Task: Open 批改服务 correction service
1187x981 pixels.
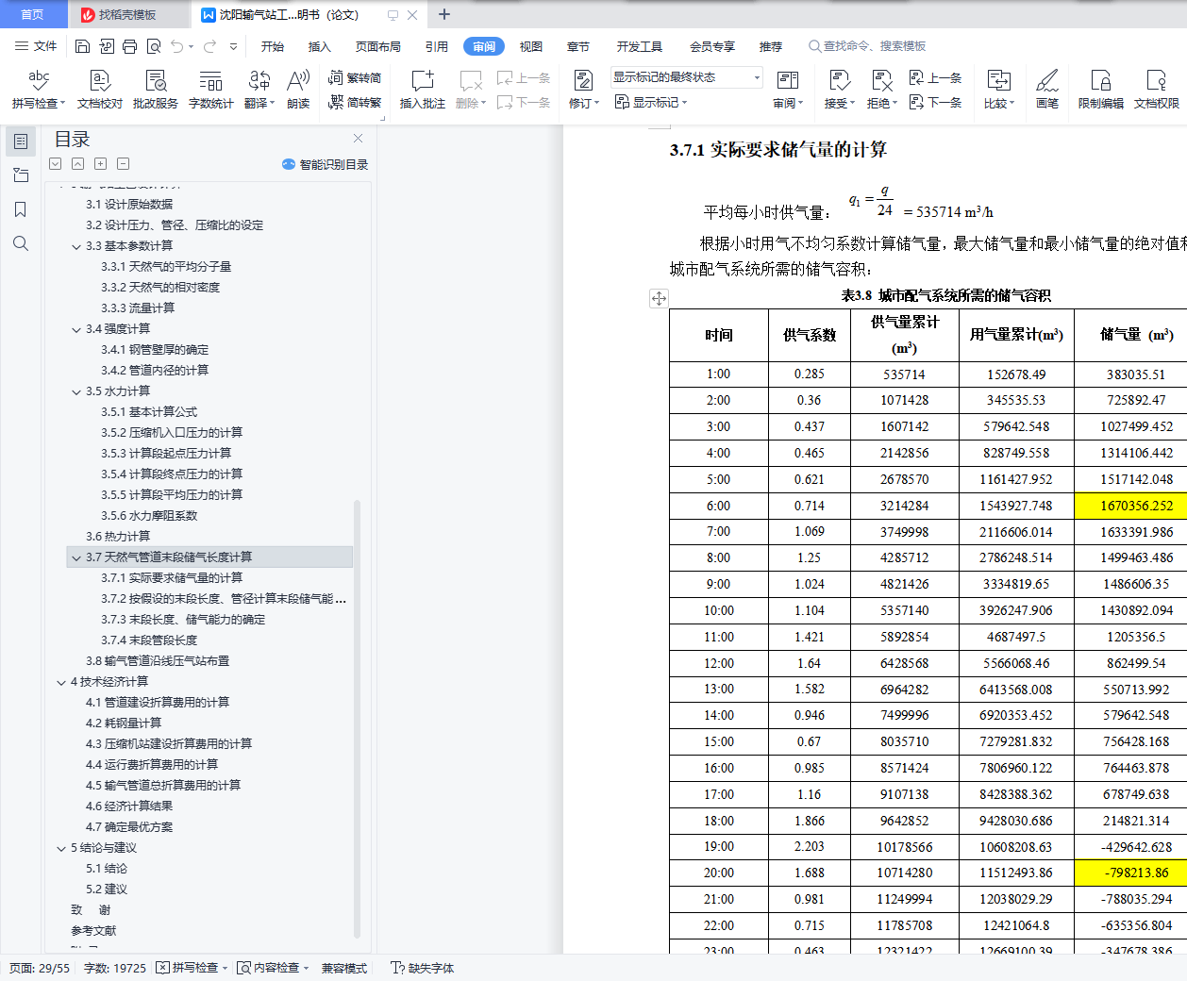Action: 156,90
